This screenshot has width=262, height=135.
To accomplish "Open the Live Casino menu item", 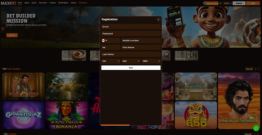I will coord(43,3).
